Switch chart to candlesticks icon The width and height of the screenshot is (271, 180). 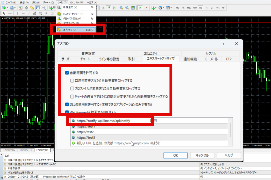(109, 8)
